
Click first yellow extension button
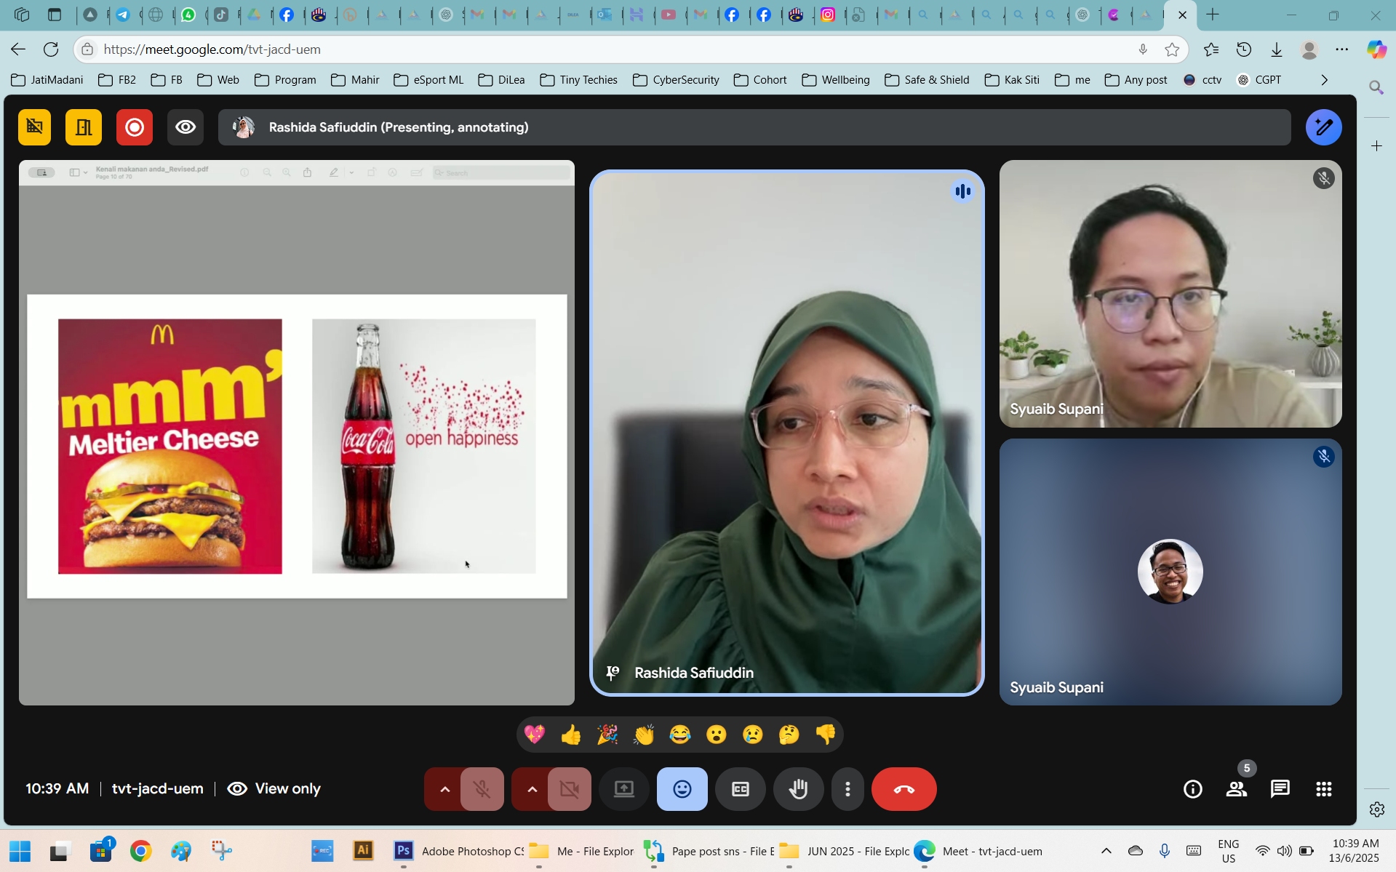(34, 127)
